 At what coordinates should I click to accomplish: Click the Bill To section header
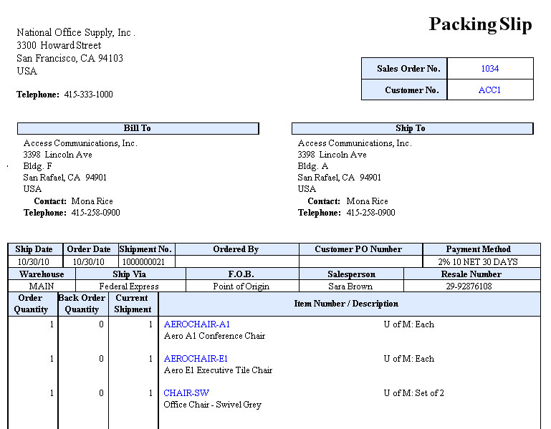[138, 129]
